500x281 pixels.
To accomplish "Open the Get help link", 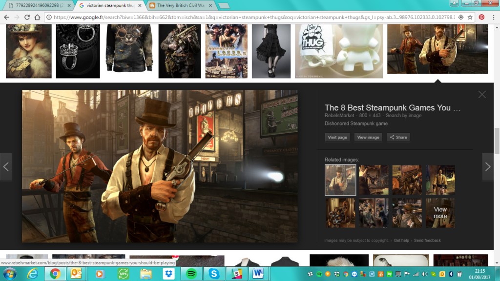I will coord(401,241).
